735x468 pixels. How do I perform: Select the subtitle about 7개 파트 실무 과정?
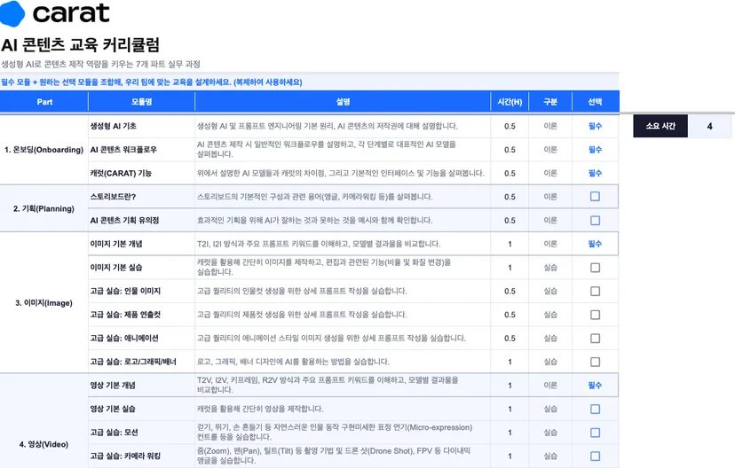pyautogui.click(x=100, y=64)
